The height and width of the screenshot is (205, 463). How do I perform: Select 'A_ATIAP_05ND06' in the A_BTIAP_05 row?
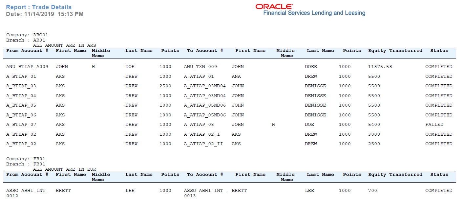[205, 105]
